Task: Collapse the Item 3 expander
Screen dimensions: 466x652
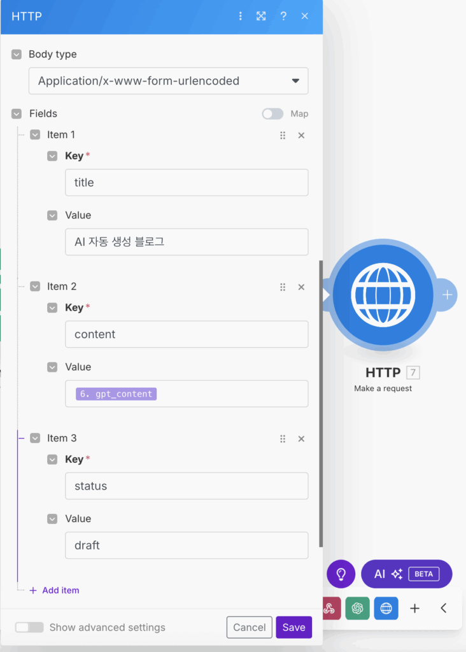Action: tap(35, 439)
